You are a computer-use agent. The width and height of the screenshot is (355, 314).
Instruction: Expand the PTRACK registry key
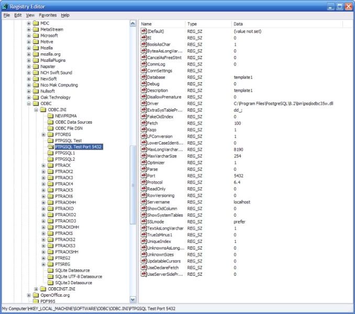pyautogui.click(x=43, y=165)
